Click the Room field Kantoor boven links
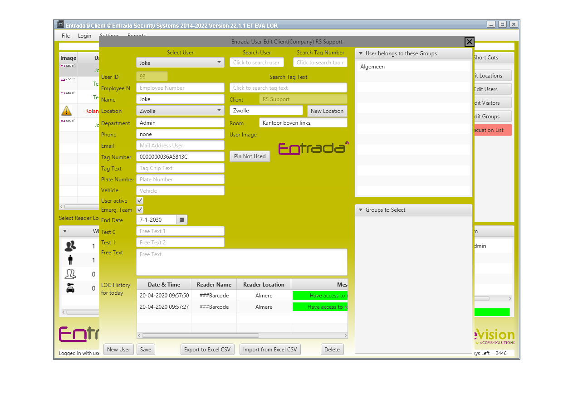 pos(303,123)
